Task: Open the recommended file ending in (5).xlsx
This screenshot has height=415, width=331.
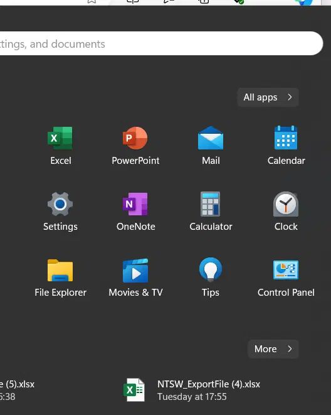Action: tap(18, 390)
